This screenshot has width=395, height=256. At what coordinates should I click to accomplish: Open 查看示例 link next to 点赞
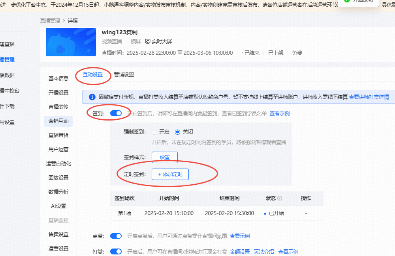240,236
